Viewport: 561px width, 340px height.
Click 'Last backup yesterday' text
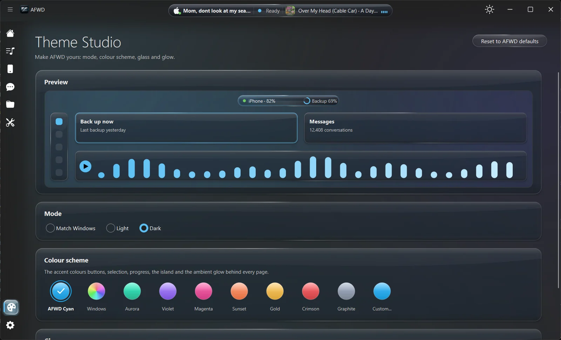click(x=103, y=130)
